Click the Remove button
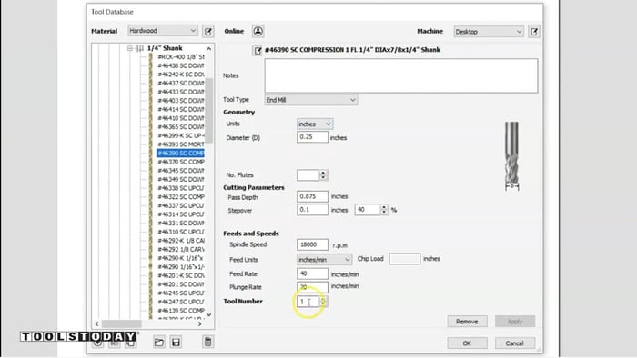This screenshot has width=637, height=358. point(467,322)
